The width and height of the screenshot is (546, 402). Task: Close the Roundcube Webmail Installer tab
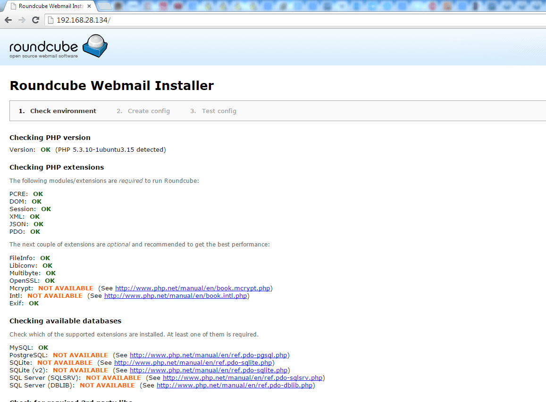89,6
